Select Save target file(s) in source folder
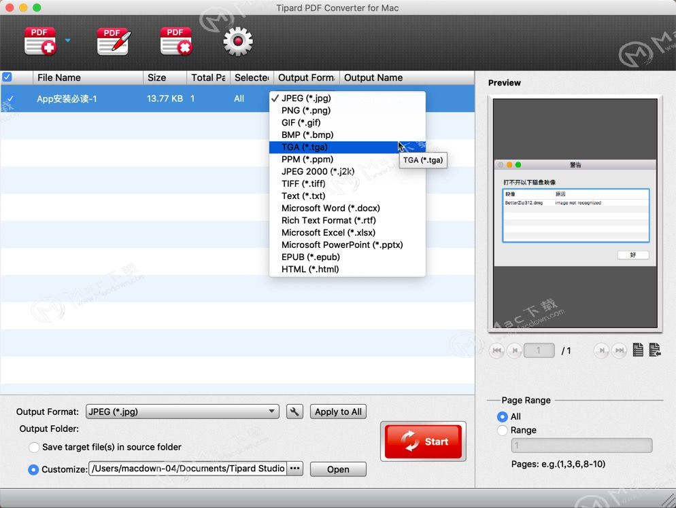The width and height of the screenshot is (676, 508). [x=33, y=447]
